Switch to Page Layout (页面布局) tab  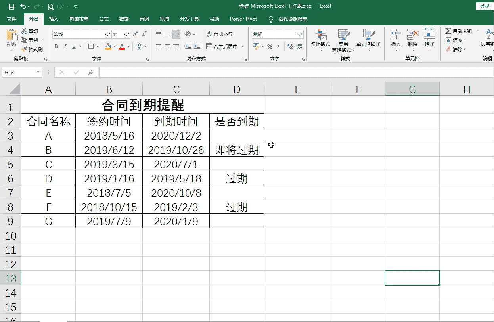[79, 19]
